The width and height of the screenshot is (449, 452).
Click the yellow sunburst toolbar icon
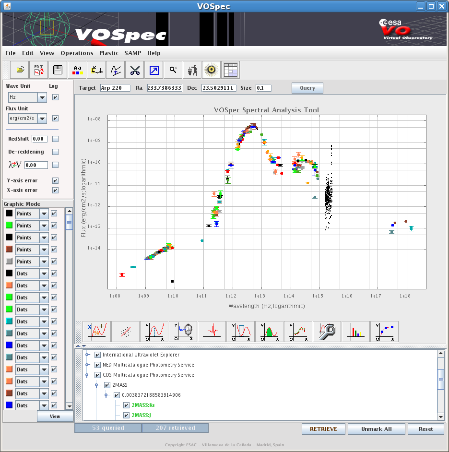tap(211, 70)
